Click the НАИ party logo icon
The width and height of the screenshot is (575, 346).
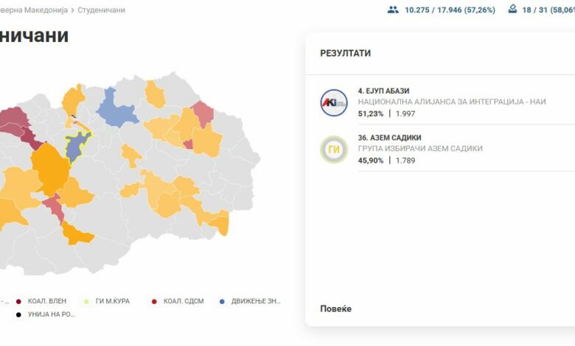tap(333, 102)
